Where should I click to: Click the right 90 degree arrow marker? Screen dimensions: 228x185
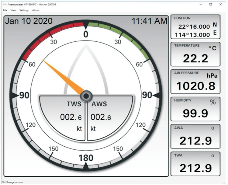[x=159, y=96]
